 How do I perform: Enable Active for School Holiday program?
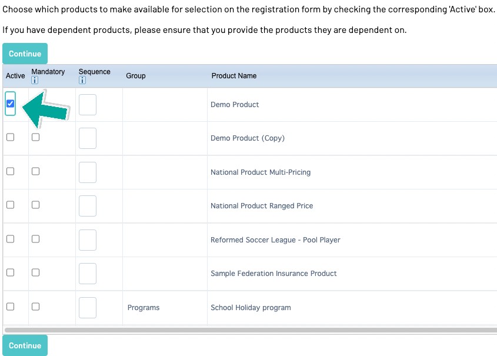[x=10, y=307]
